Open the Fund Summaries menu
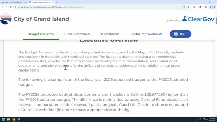The image size is (217, 122). tap(77, 34)
